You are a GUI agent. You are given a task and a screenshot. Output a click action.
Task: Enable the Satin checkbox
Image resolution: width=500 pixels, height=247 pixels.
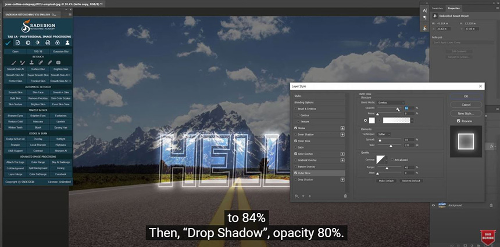(296, 147)
